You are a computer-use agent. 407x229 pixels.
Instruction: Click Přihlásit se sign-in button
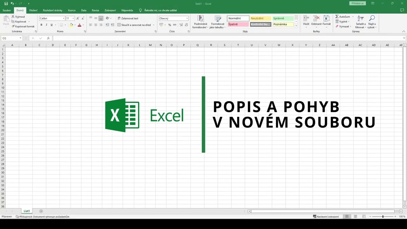pyautogui.click(x=357, y=3)
